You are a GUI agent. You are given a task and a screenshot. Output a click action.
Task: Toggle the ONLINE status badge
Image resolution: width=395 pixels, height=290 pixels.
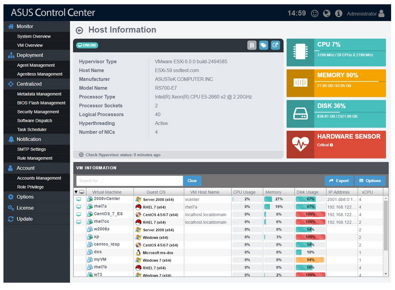coord(87,45)
